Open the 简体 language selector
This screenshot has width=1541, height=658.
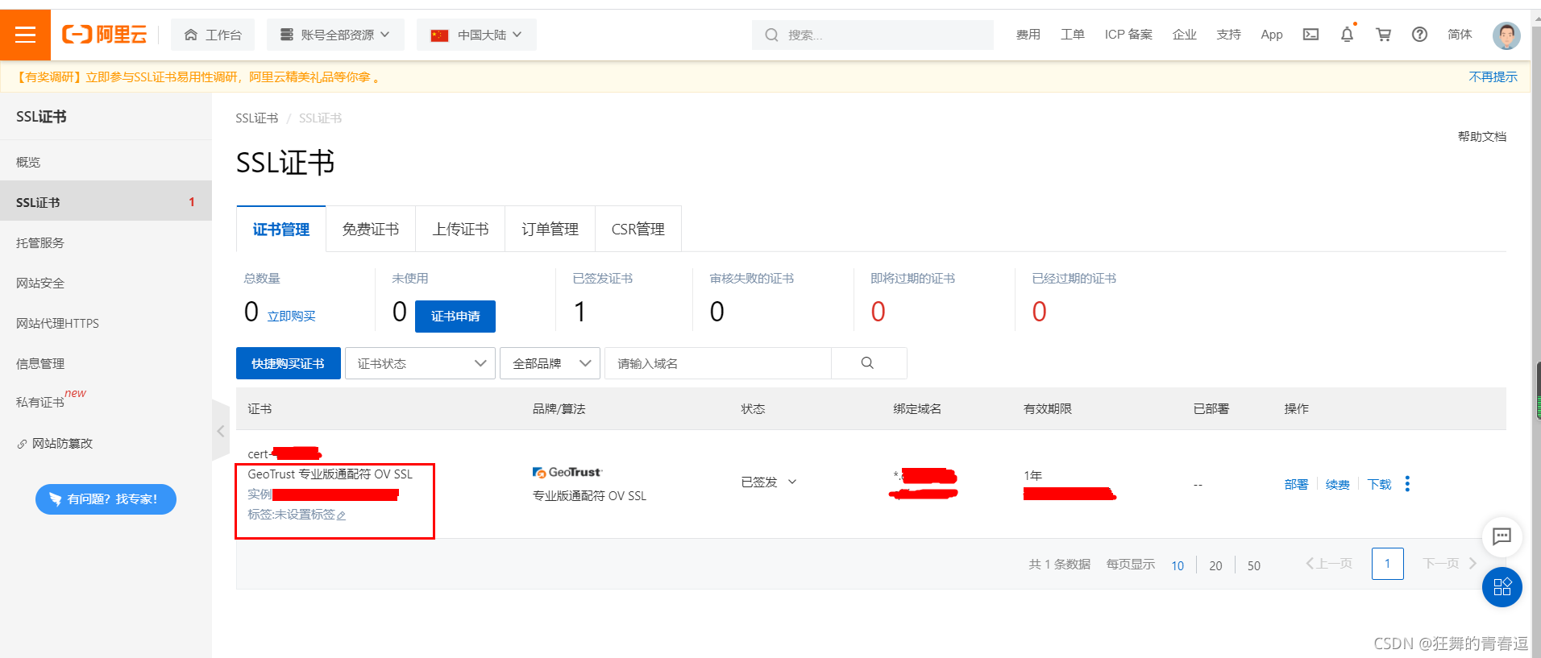click(1460, 35)
